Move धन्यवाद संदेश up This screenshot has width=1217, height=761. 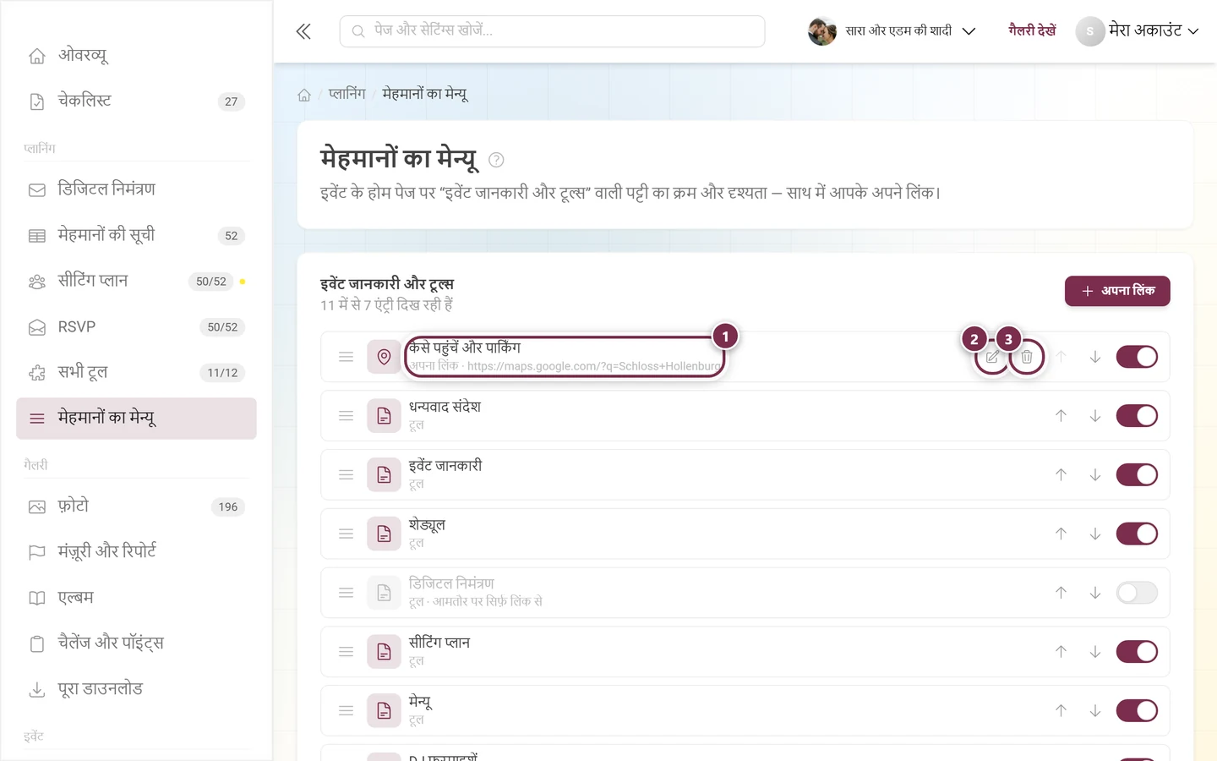coord(1061,416)
